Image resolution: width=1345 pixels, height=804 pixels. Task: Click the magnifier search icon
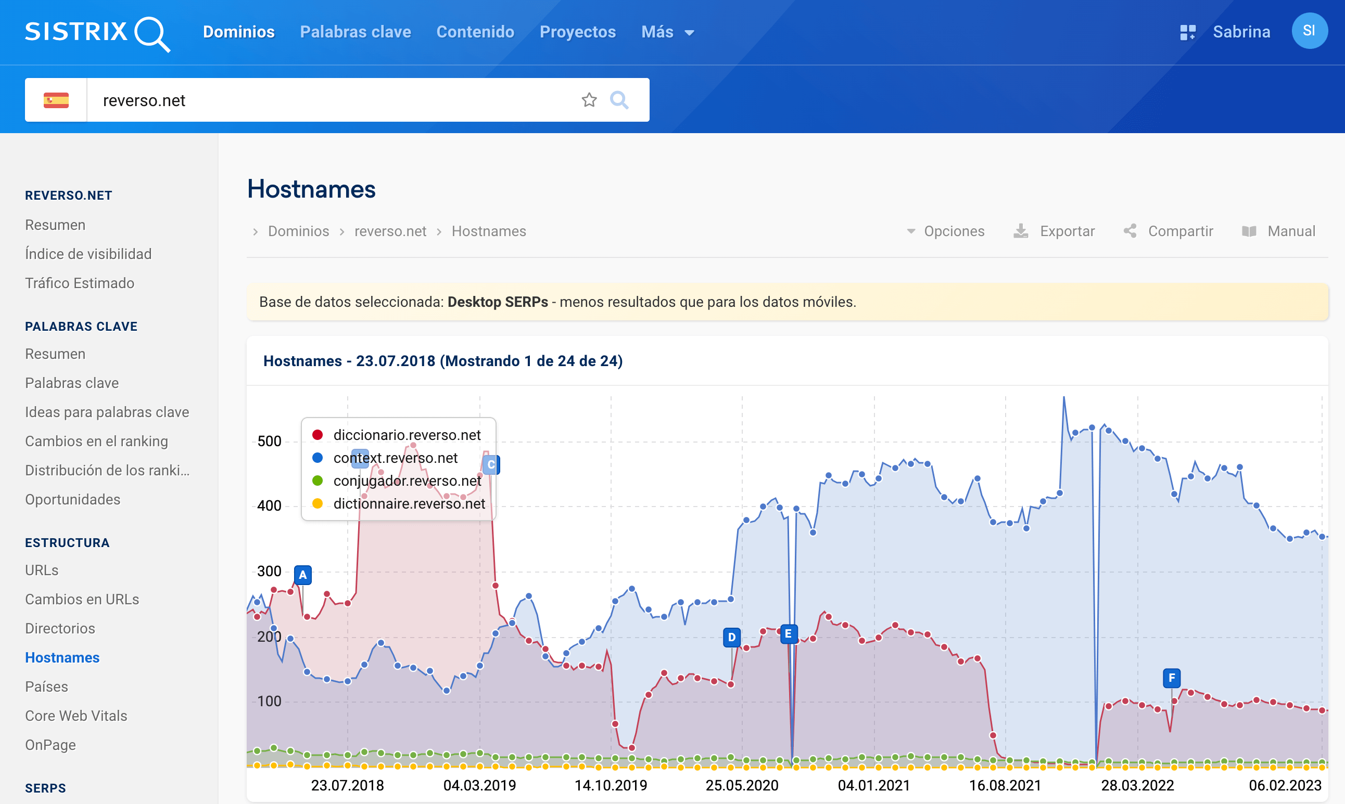coord(618,100)
